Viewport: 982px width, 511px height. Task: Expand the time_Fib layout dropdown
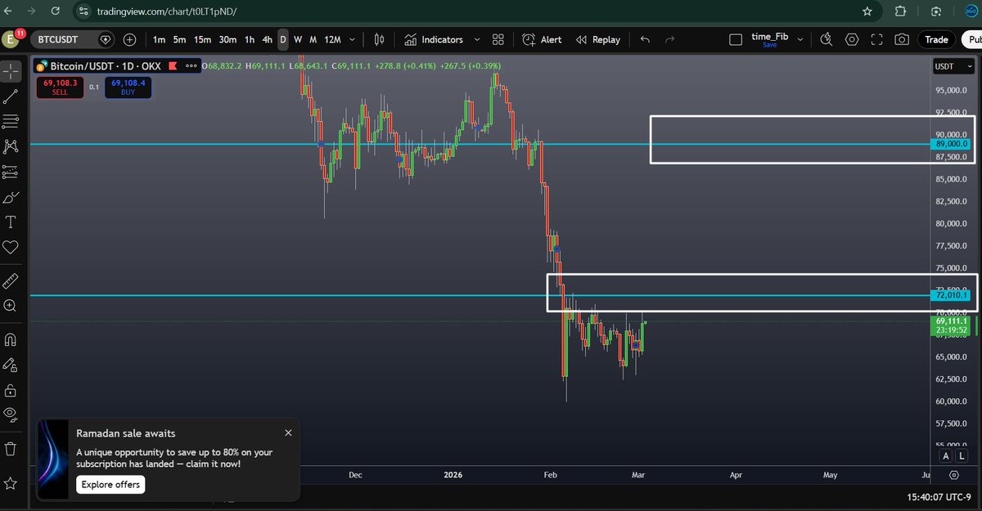pyautogui.click(x=800, y=39)
